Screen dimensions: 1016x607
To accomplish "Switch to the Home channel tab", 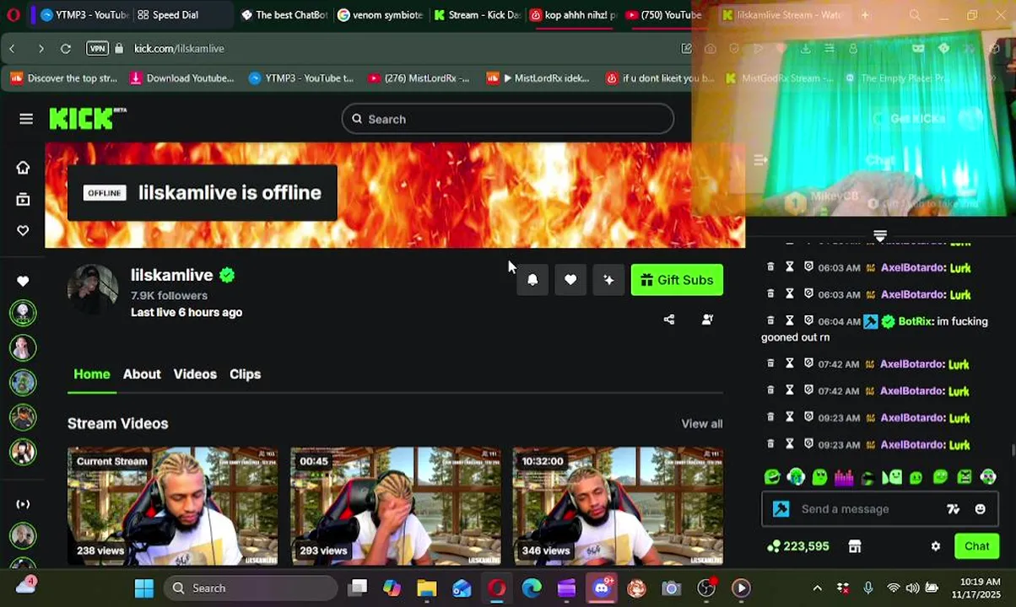I will pos(92,374).
